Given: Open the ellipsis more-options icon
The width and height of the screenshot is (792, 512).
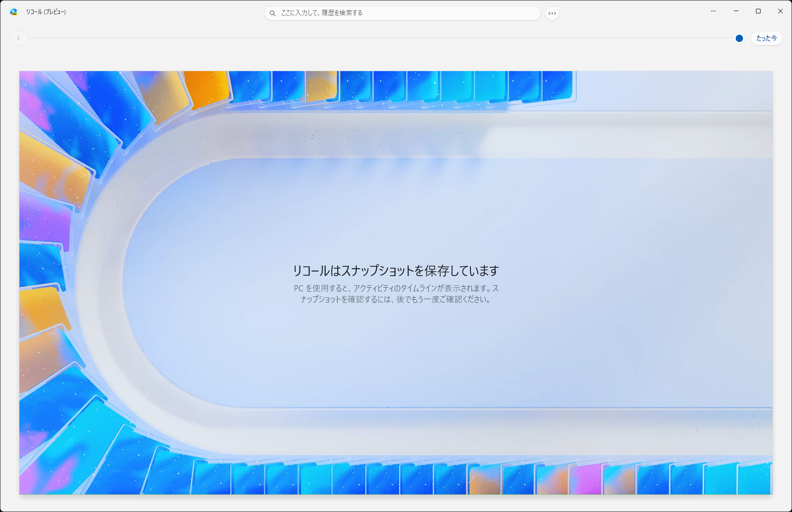Looking at the screenshot, I should [x=713, y=11].
